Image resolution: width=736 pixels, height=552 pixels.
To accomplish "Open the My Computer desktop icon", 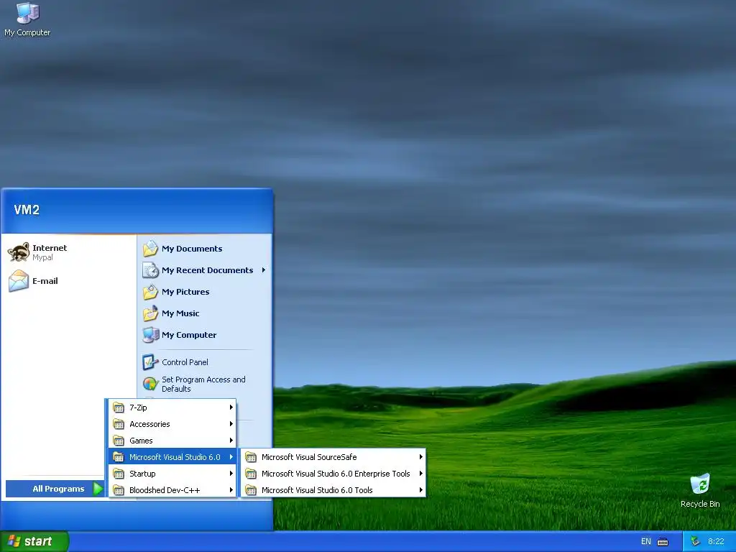I will [27, 19].
